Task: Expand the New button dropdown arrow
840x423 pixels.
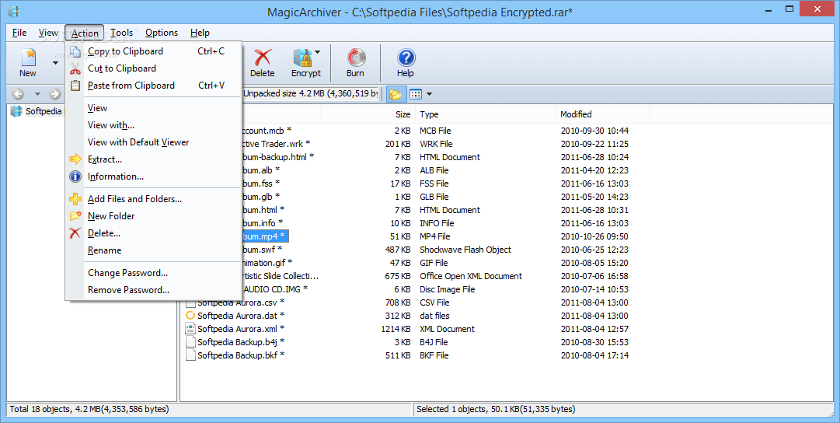Action: click(55, 63)
